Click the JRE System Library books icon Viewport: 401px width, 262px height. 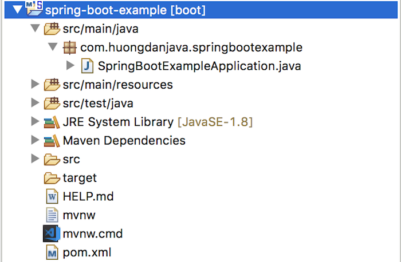tap(52, 122)
